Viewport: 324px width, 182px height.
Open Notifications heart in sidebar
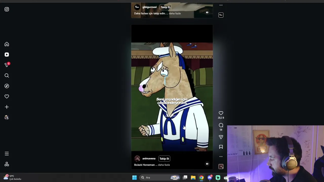coord(7,96)
